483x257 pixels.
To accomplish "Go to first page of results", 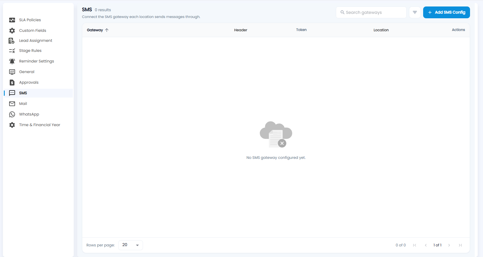I will (x=415, y=245).
